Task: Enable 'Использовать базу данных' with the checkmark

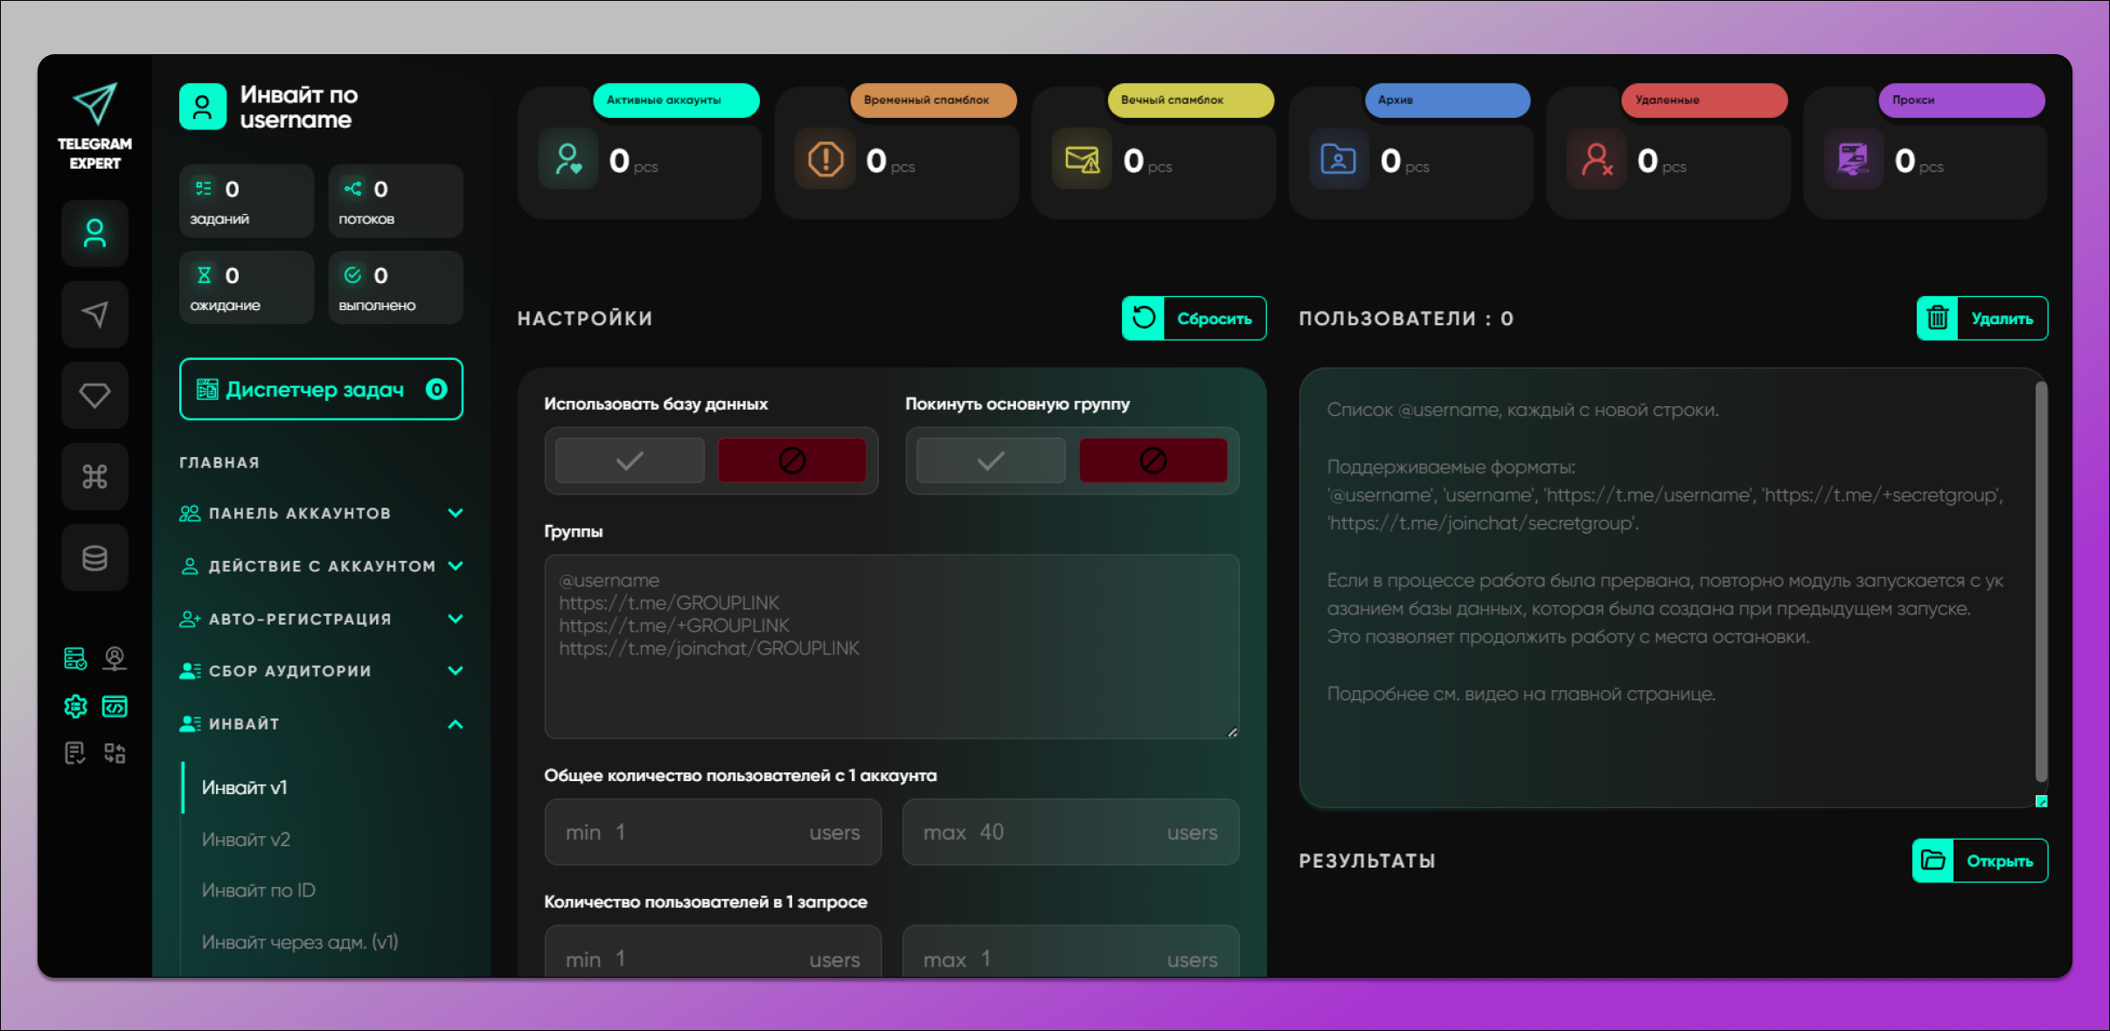Action: pos(628,460)
